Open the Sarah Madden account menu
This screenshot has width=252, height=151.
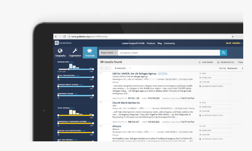234,43
